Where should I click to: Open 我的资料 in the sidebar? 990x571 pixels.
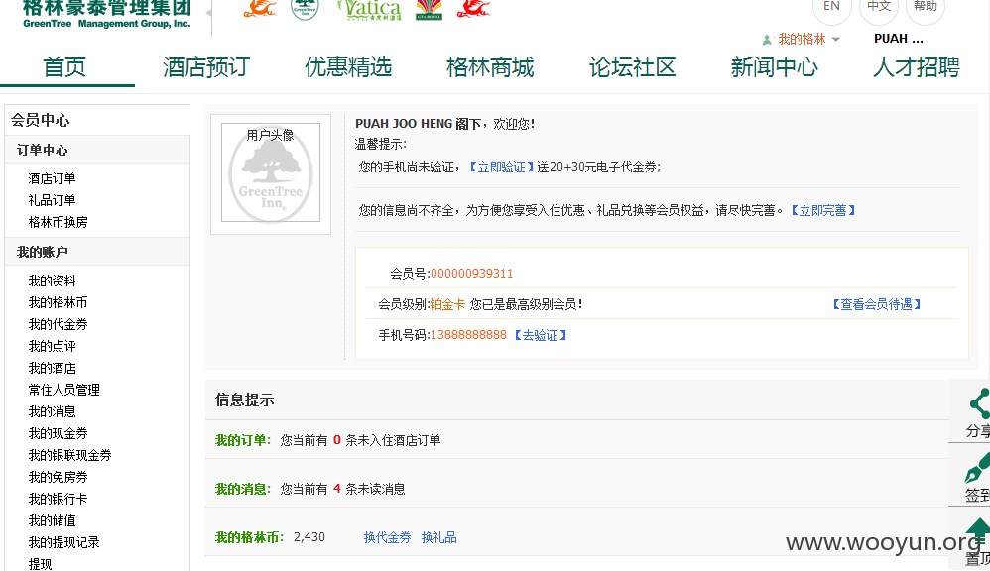click(x=52, y=281)
